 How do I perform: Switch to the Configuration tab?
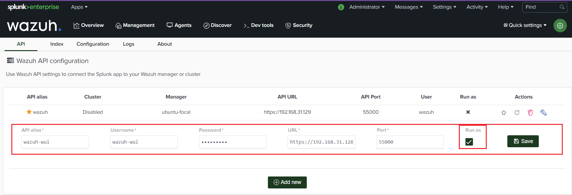click(93, 44)
